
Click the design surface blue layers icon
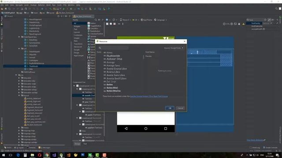[107, 20]
